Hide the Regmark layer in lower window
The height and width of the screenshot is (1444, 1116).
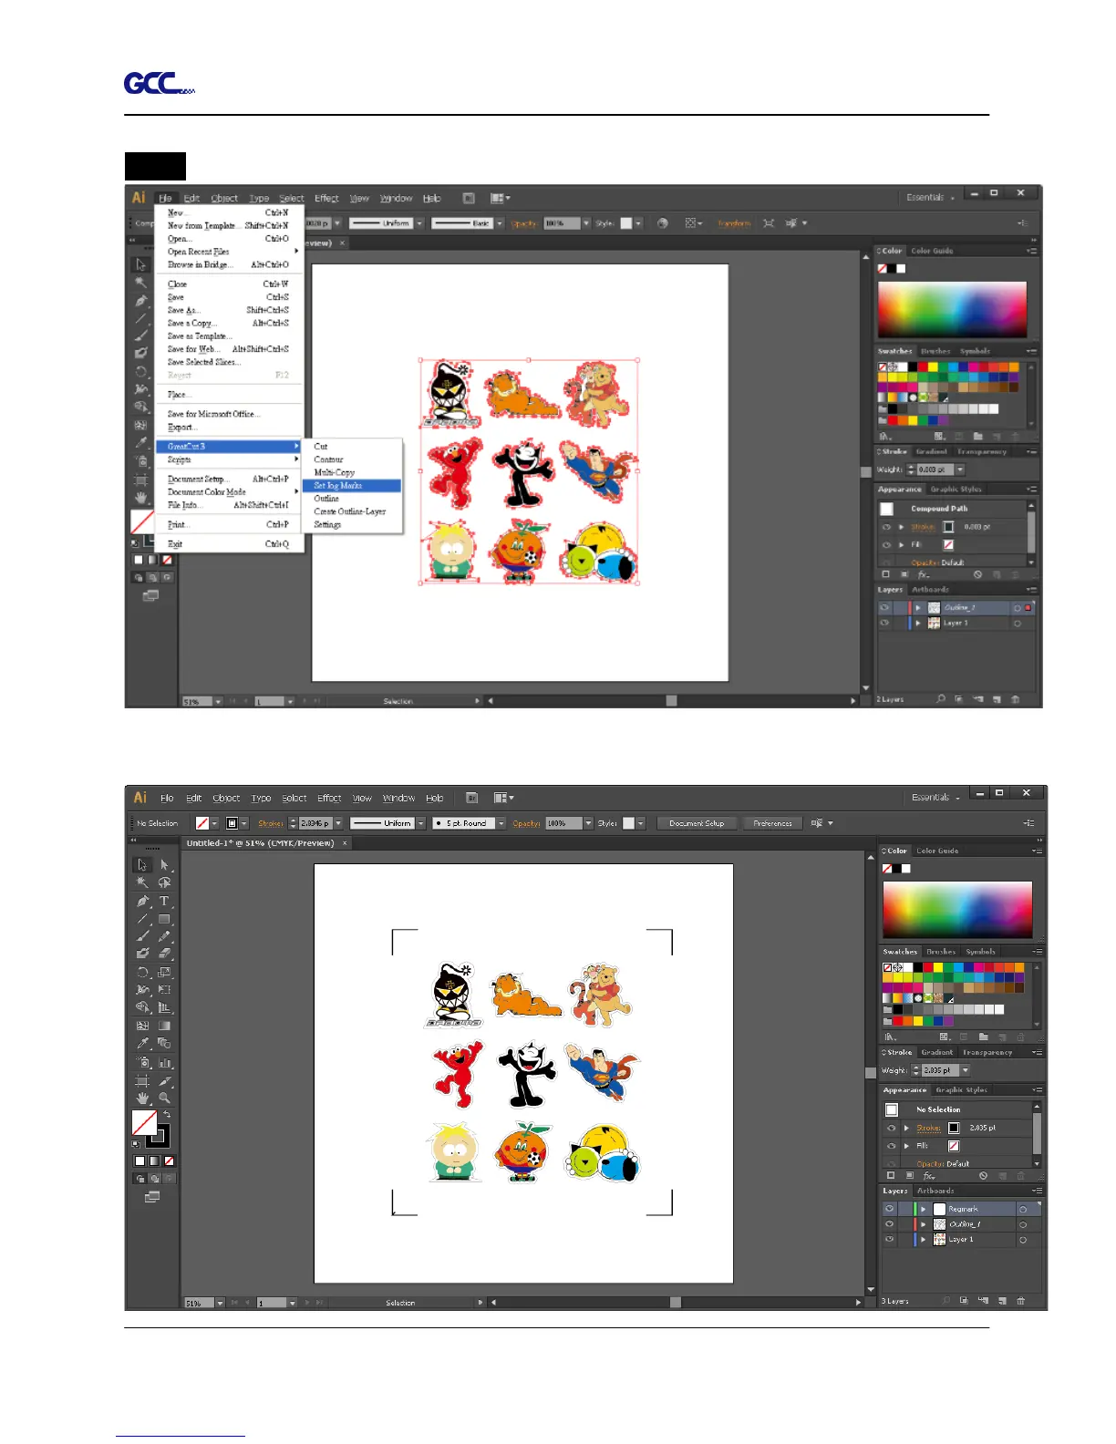coord(889,1209)
